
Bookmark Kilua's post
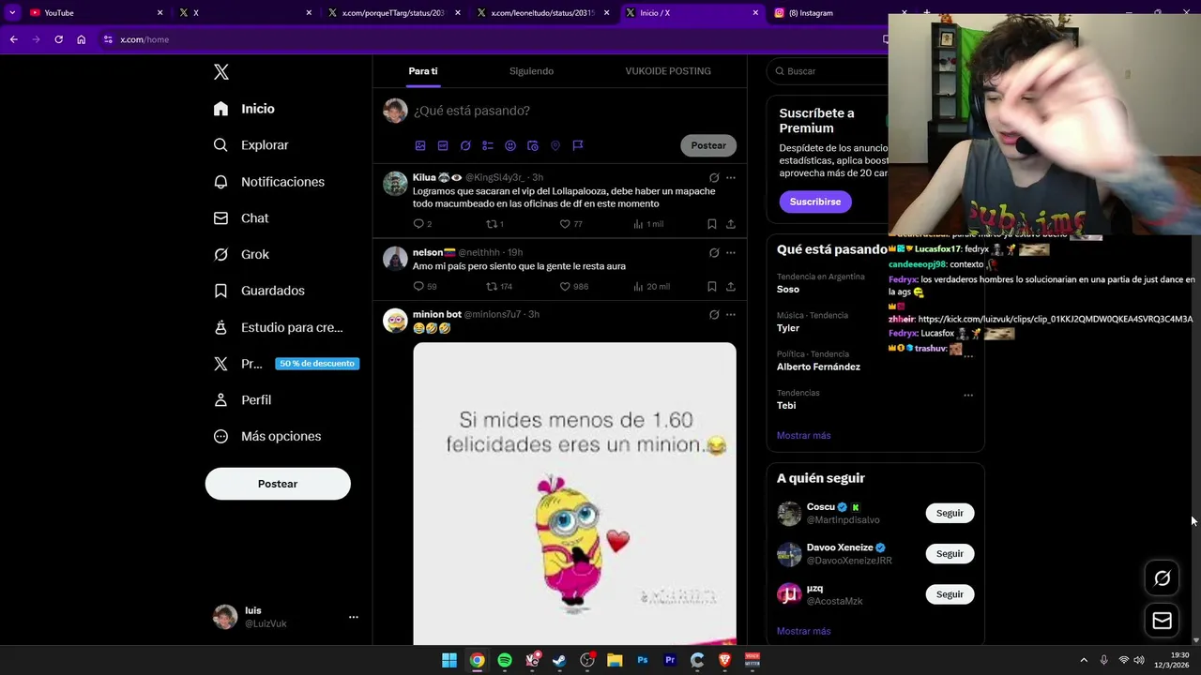click(x=712, y=224)
